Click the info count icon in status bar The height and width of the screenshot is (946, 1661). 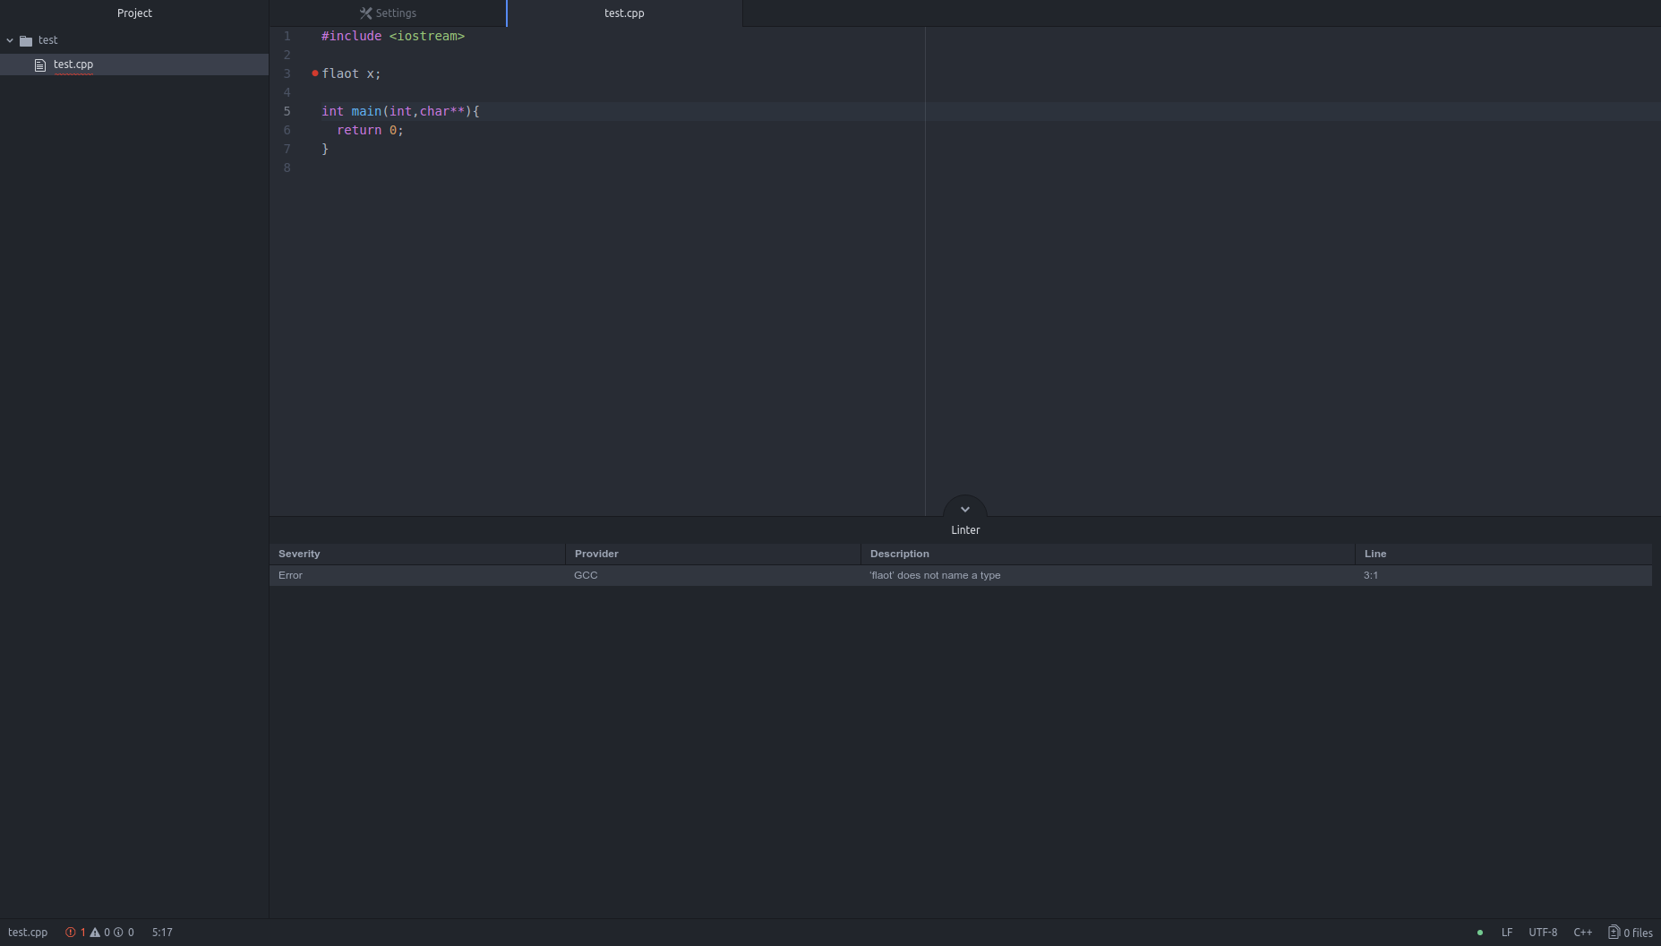click(x=119, y=933)
